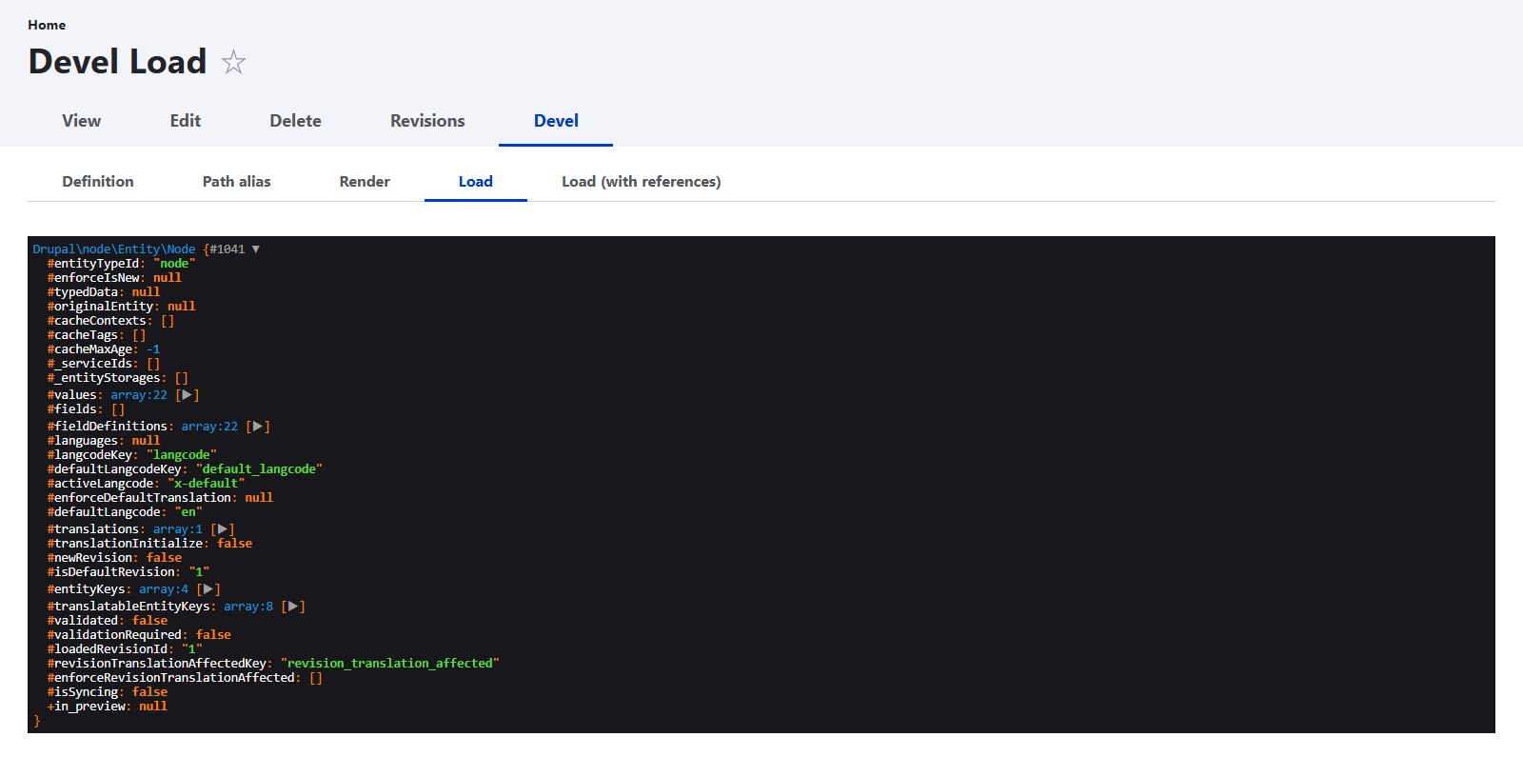Click the #languages null line
Image resolution: width=1523 pixels, height=757 pixels.
[104, 441]
